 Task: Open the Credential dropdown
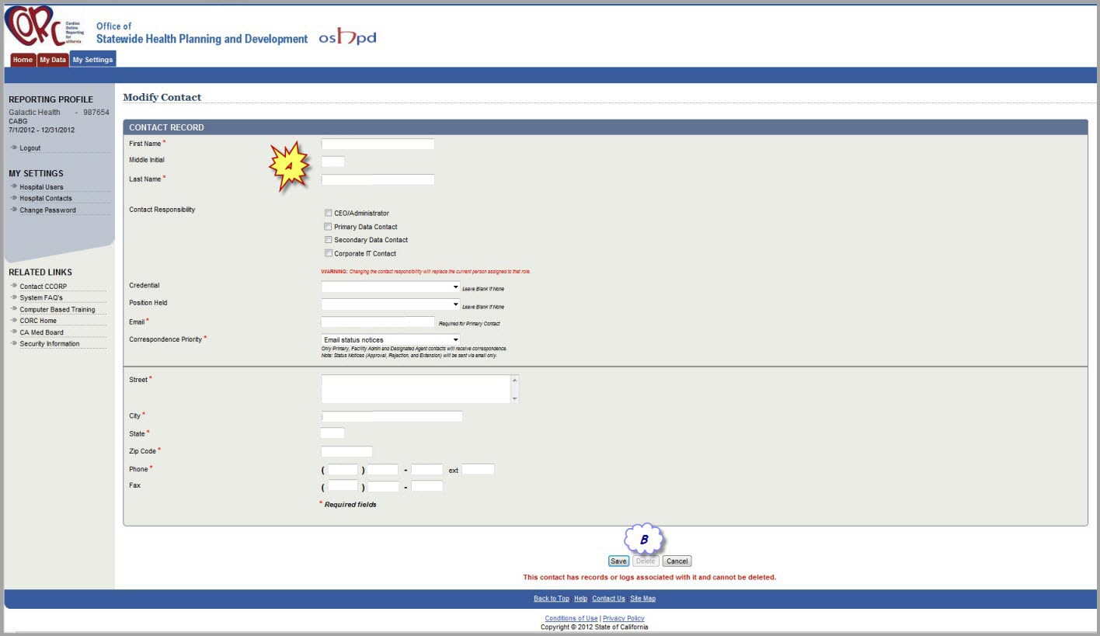391,287
